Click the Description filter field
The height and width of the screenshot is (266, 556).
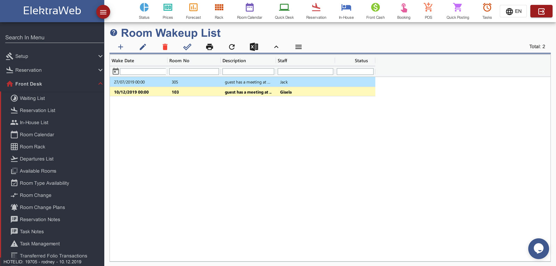pos(248,72)
